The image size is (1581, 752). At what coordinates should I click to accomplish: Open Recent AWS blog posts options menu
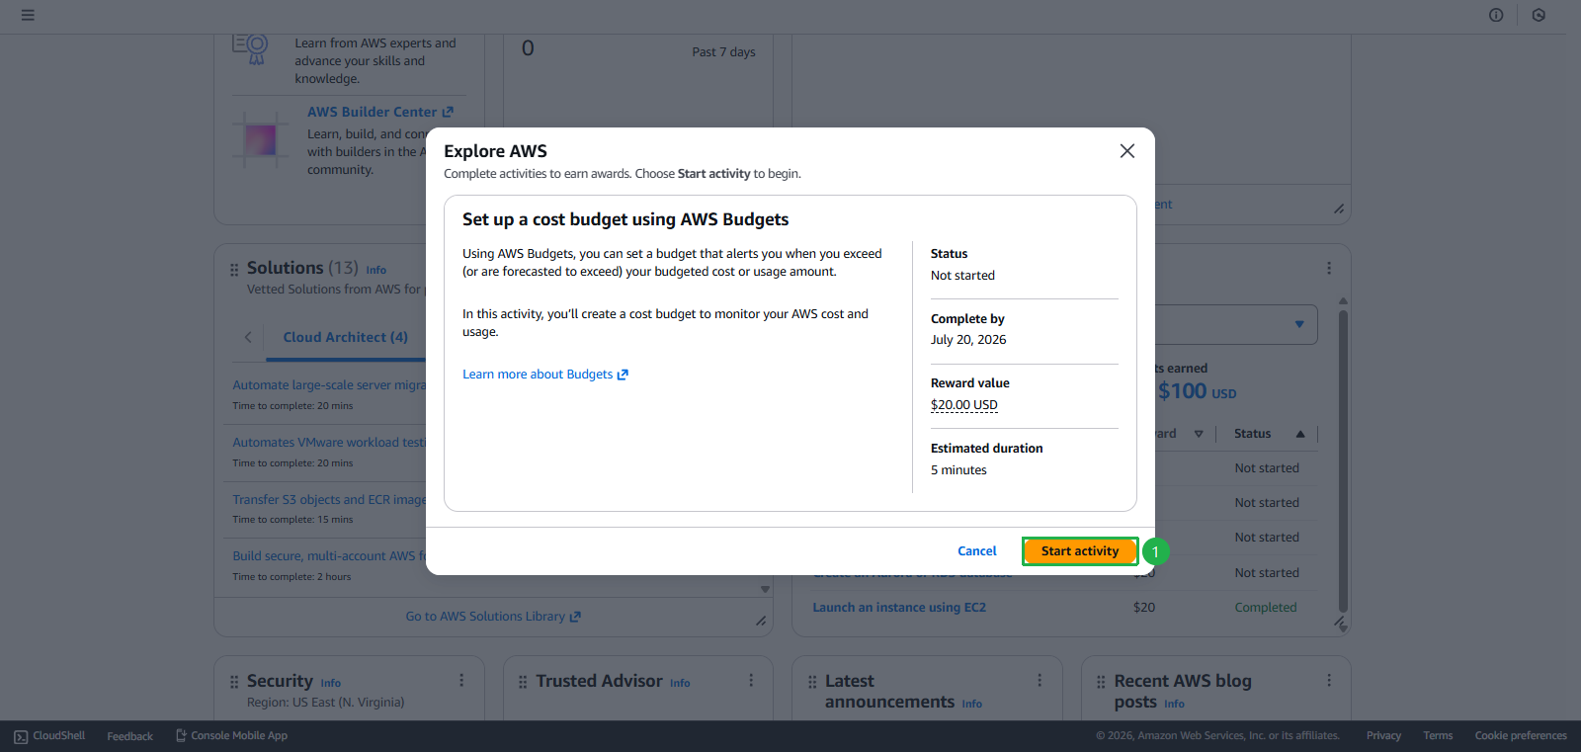click(x=1329, y=681)
